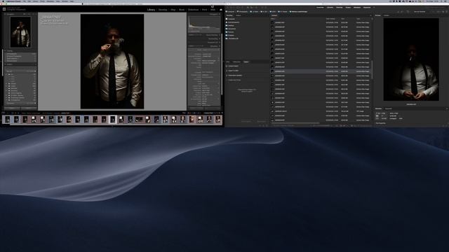
Task: Switch to Lightroom's Map module
Action: click(x=173, y=10)
